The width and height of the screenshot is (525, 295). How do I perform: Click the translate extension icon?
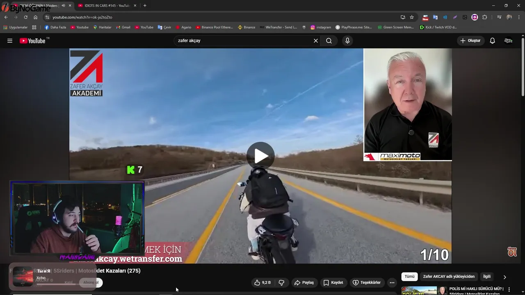(x=435, y=17)
